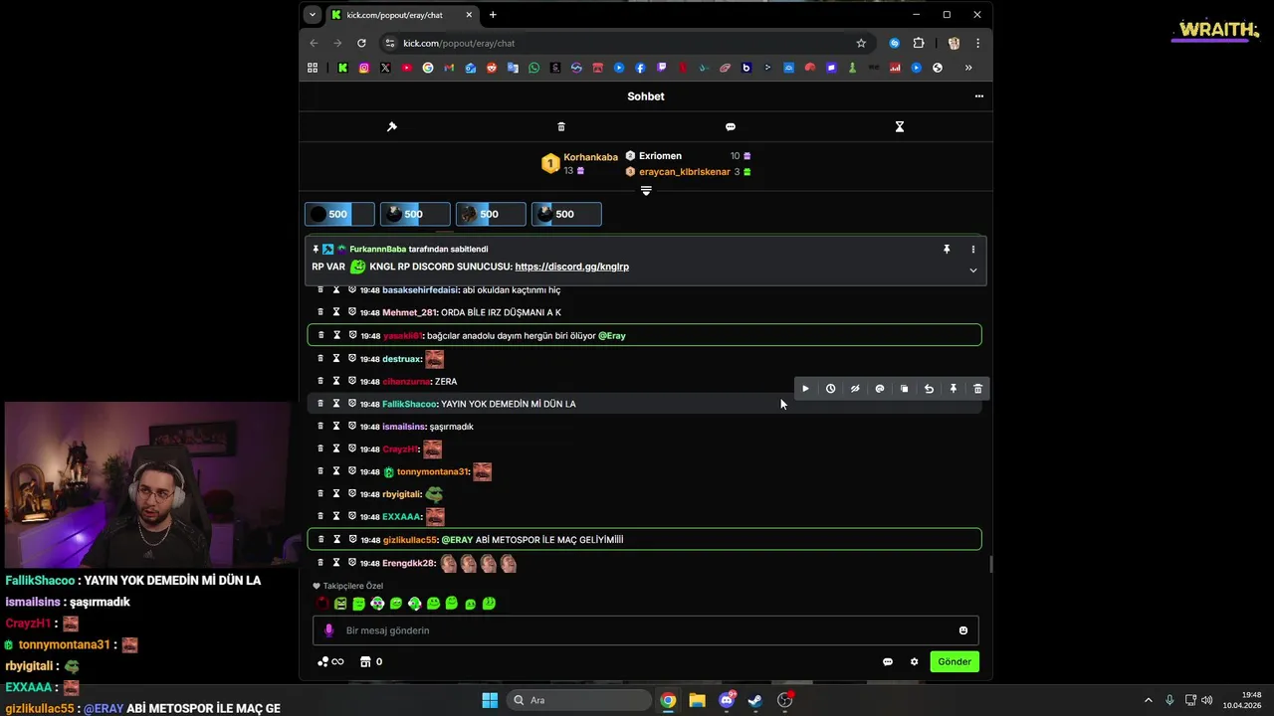Select Korhankaba in the gift leaderboard
The image size is (1274, 716).
590,157
